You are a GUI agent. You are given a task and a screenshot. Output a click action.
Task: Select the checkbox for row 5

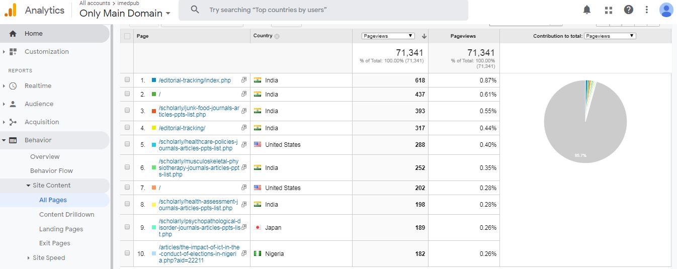(127, 144)
